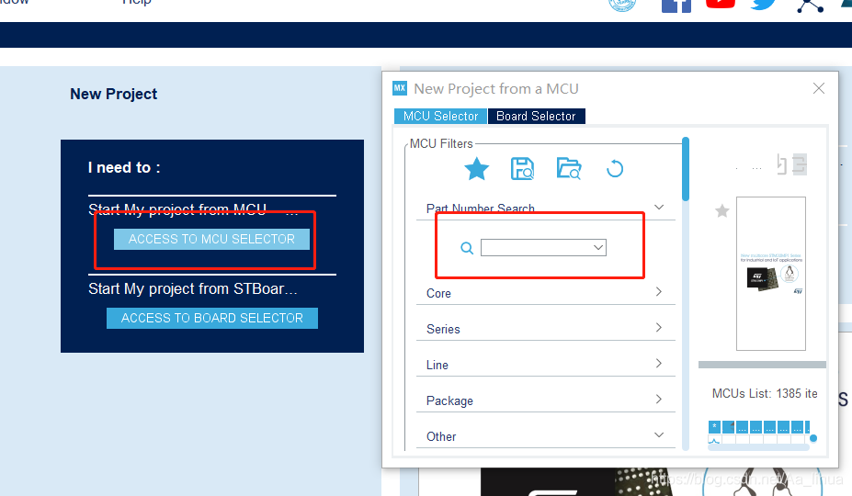Open the Twitter bird icon

tap(764, 5)
